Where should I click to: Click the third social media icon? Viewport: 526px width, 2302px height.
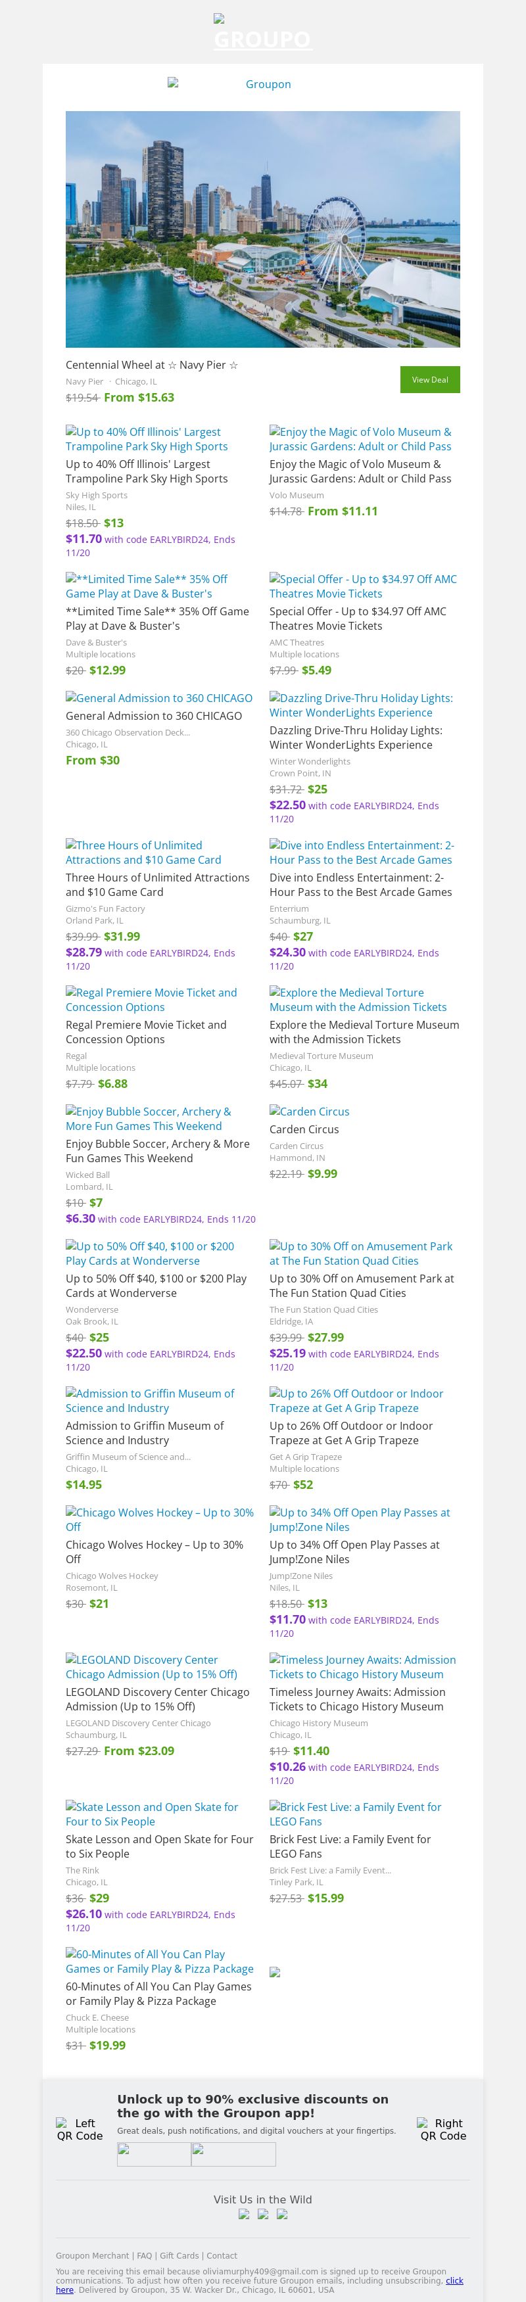[x=282, y=2213]
